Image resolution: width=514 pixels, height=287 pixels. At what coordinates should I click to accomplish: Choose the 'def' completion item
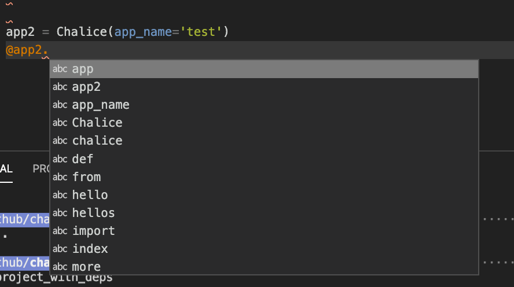[264, 159]
